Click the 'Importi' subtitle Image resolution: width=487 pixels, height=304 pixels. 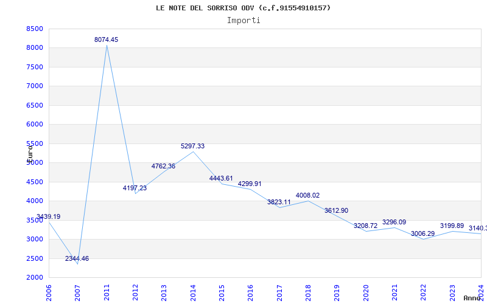click(243, 21)
